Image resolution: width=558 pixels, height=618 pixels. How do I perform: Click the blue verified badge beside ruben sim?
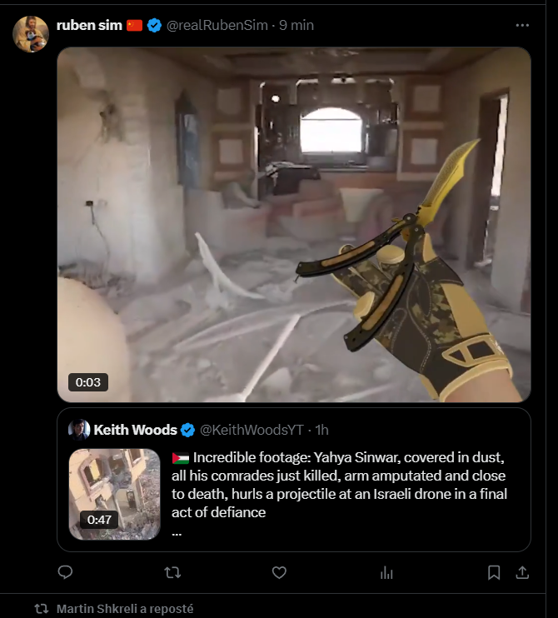pyautogui.click(x=154, y=25)
